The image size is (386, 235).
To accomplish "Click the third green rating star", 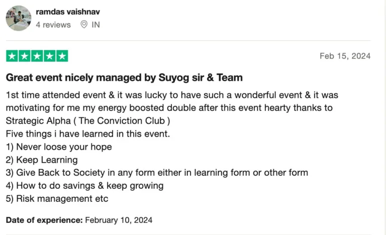I will [37, 56].
